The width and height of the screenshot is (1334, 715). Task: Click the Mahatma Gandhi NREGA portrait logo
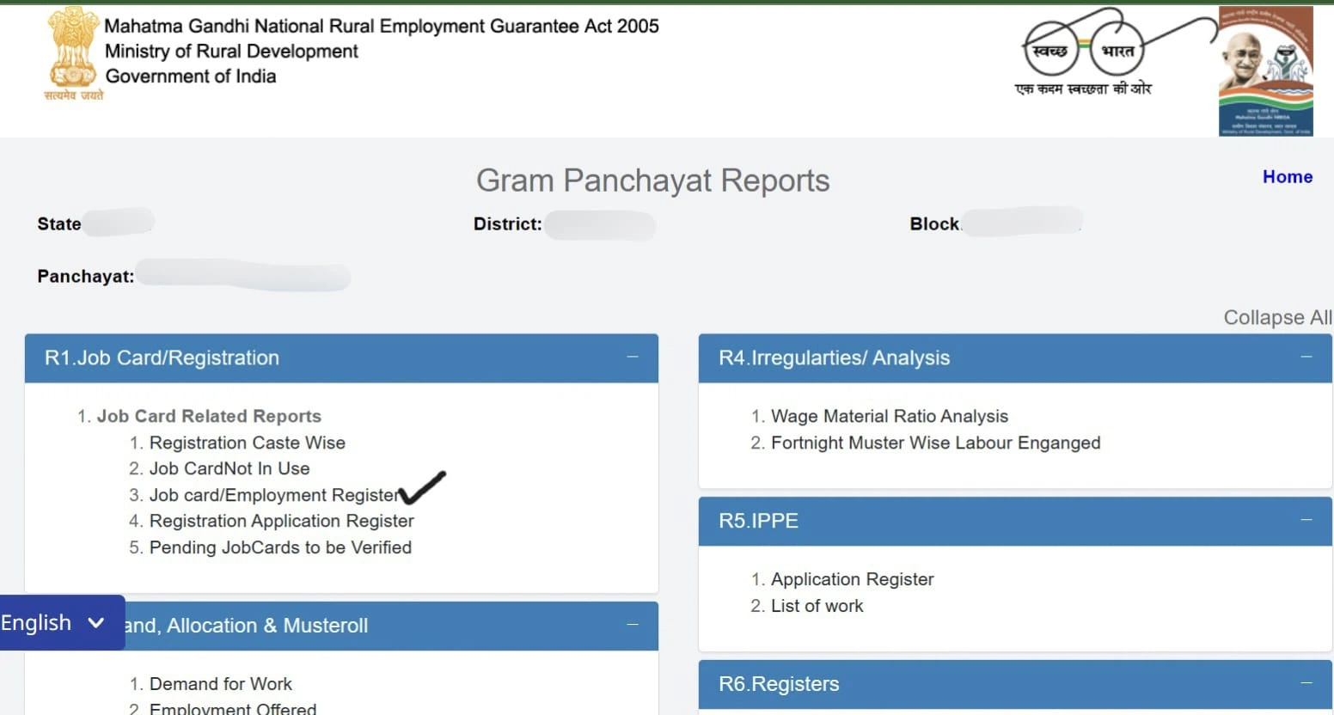[x=1265, y=70]
